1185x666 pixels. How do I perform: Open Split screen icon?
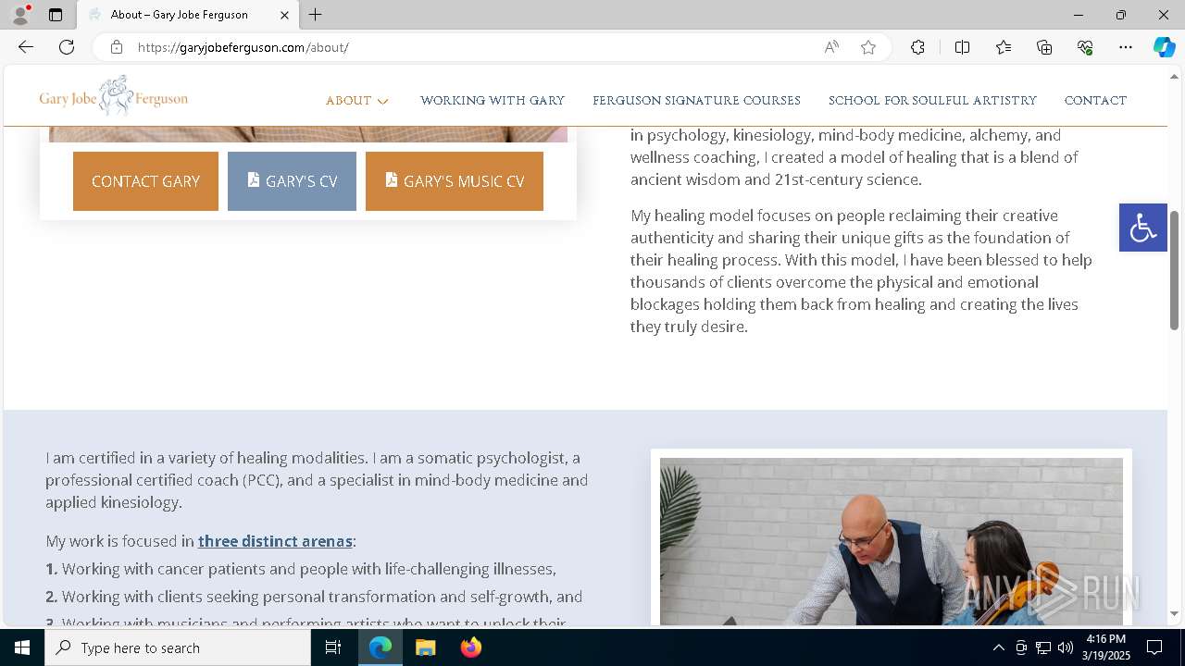[x=962, y=47]
